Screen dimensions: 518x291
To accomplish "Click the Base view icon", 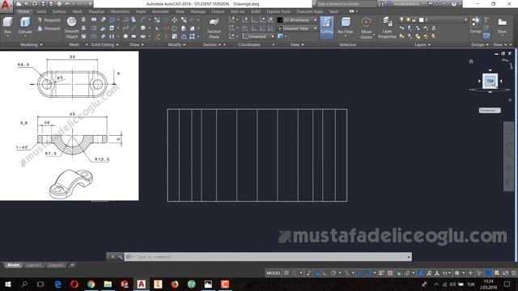I will click(x=502, y=26).
